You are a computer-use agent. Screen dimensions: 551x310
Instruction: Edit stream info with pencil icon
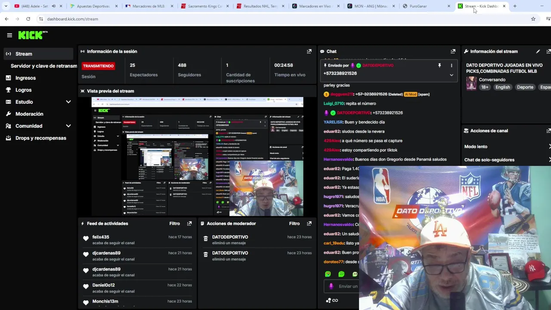538,51
